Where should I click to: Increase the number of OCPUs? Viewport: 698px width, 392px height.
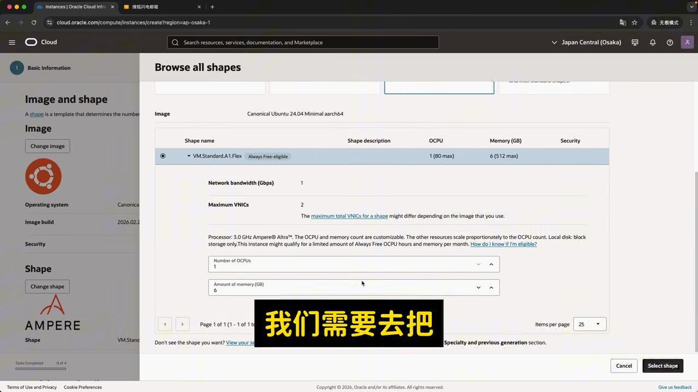491,264
